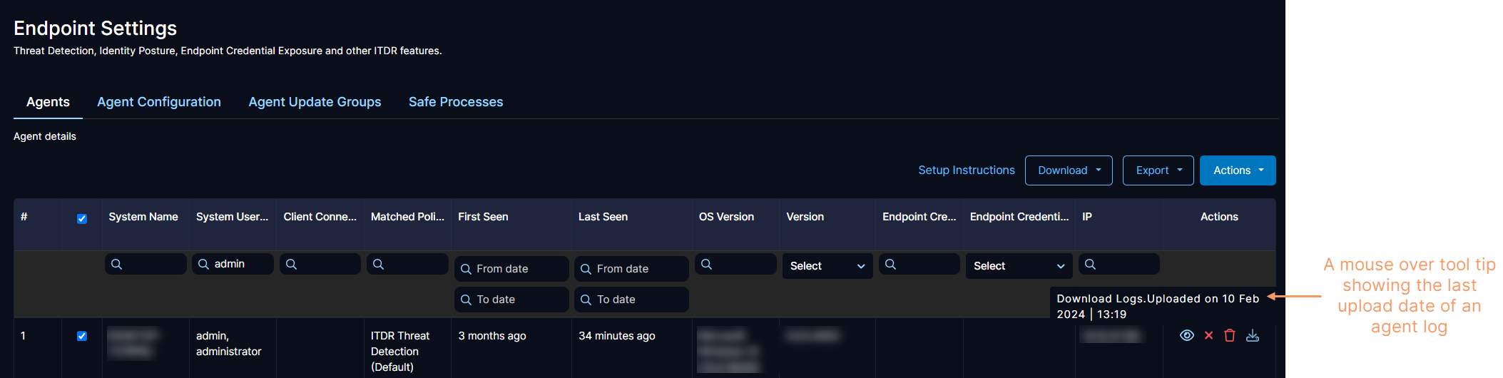Viewport: 1503px width, 378px height.
Task: Uncheck the checkbox for row 1
Action: click(82, 336)
